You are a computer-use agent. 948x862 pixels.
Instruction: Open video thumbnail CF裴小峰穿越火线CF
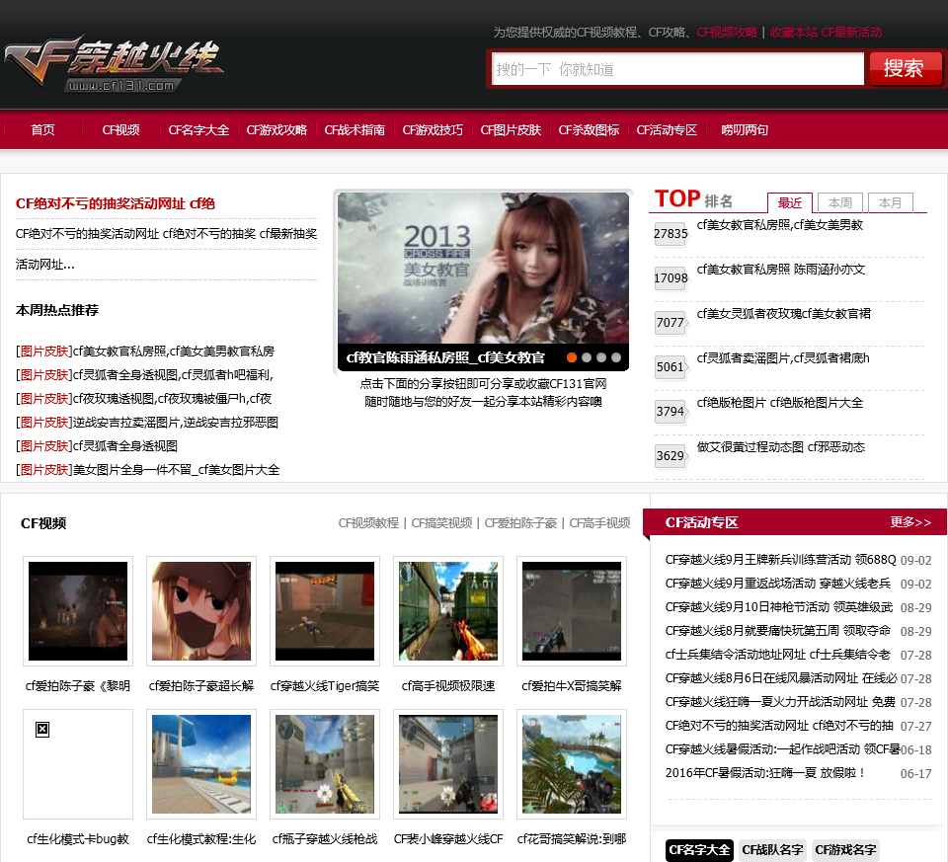448,764
